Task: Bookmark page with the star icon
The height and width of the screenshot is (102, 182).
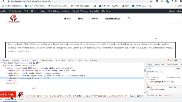Action: pos(151,1)
